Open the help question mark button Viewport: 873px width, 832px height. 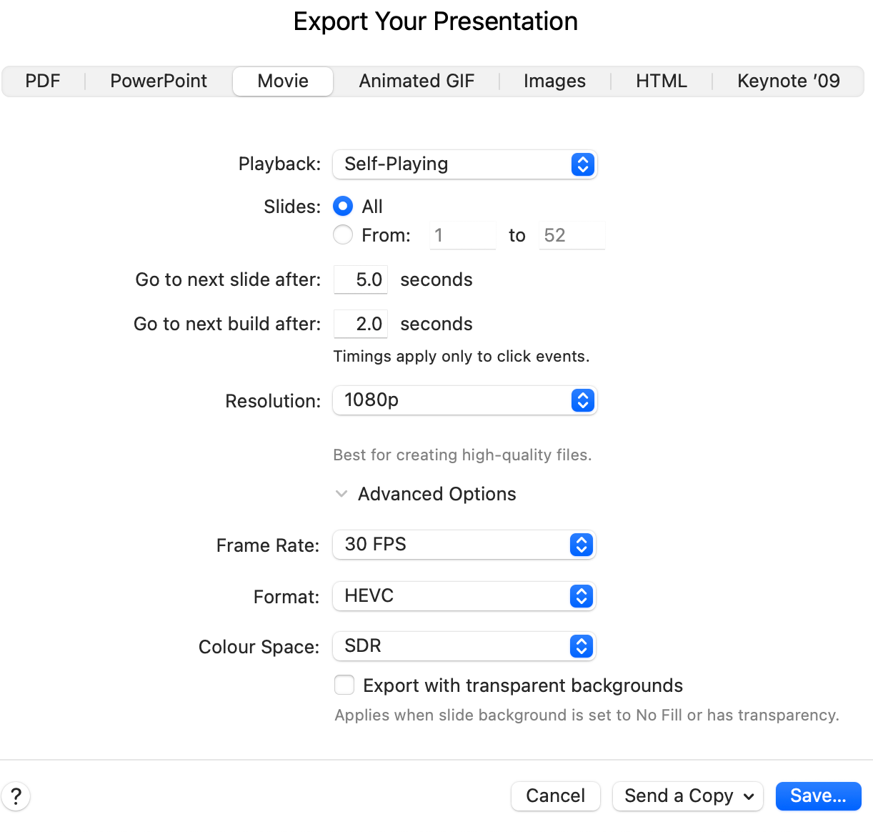pos(16,796)
